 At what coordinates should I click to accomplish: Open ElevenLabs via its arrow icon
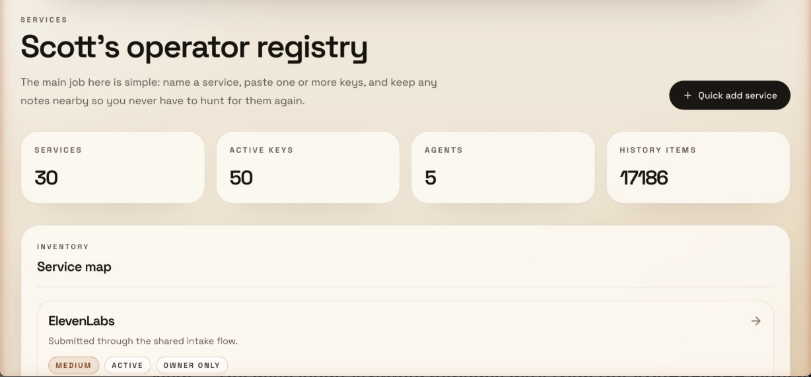click(x=756, y=321)
